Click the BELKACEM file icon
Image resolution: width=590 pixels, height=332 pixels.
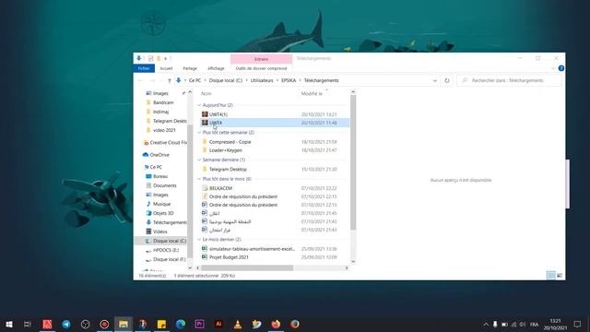click(x=205, y=188)
